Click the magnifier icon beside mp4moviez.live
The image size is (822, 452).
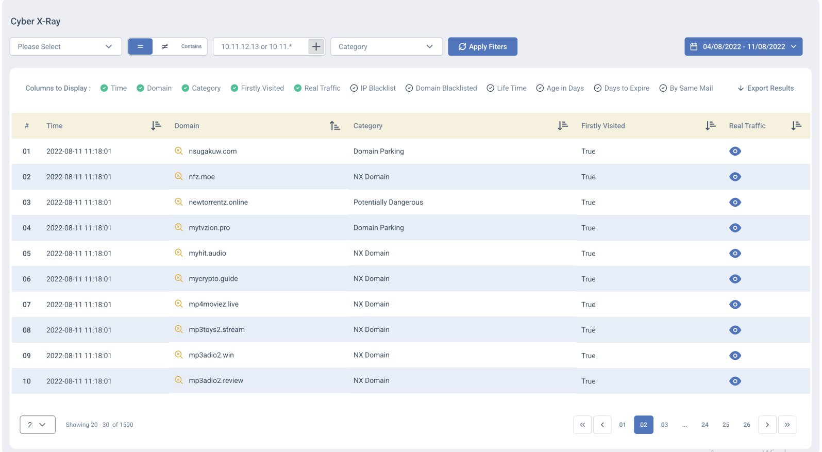click(x=179, y=304)
